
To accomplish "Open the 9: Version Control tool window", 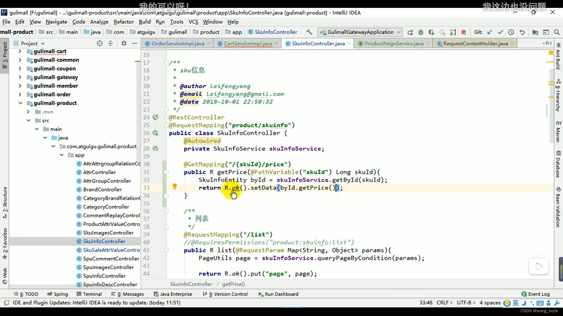I will pyautogui.click(x=225, y=294).
